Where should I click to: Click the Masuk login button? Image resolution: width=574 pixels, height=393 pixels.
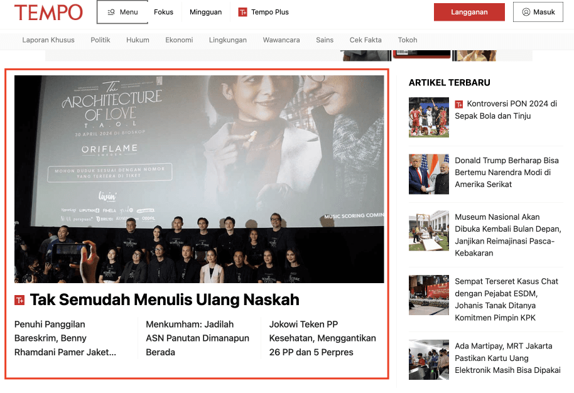538,12
